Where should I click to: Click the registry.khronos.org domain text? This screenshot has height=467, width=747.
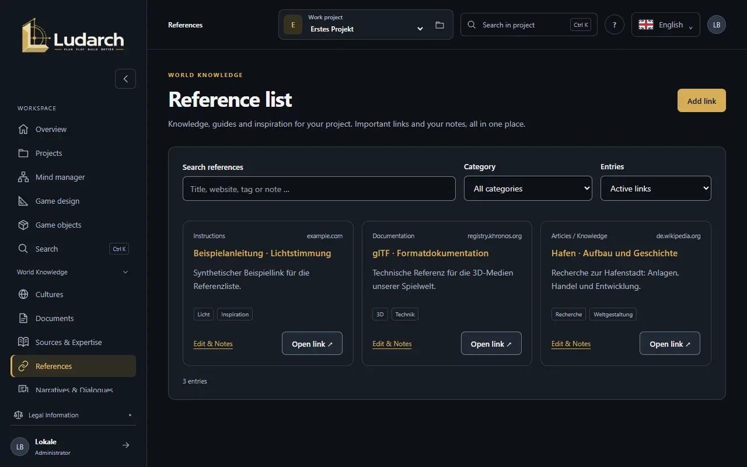494,236
